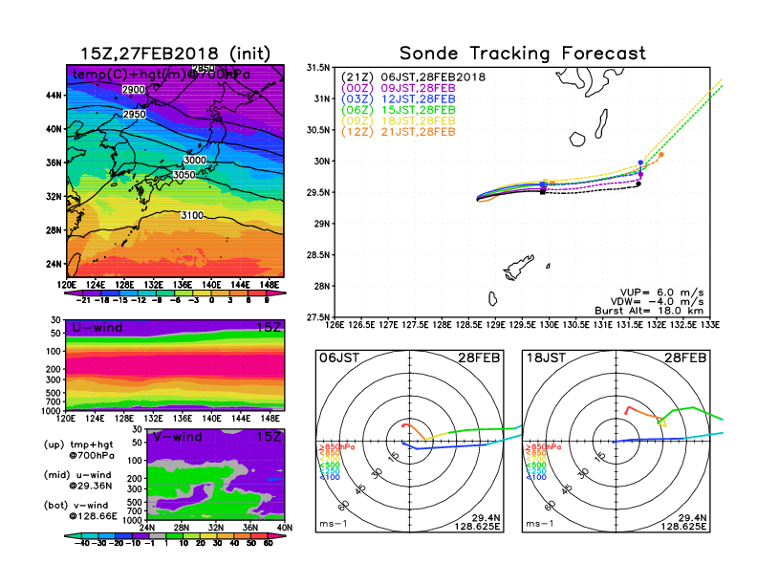The height and width of the screenshot is (585, 757).
Task: Click the '18JST' hodograph title
Action: pos(546,357)
